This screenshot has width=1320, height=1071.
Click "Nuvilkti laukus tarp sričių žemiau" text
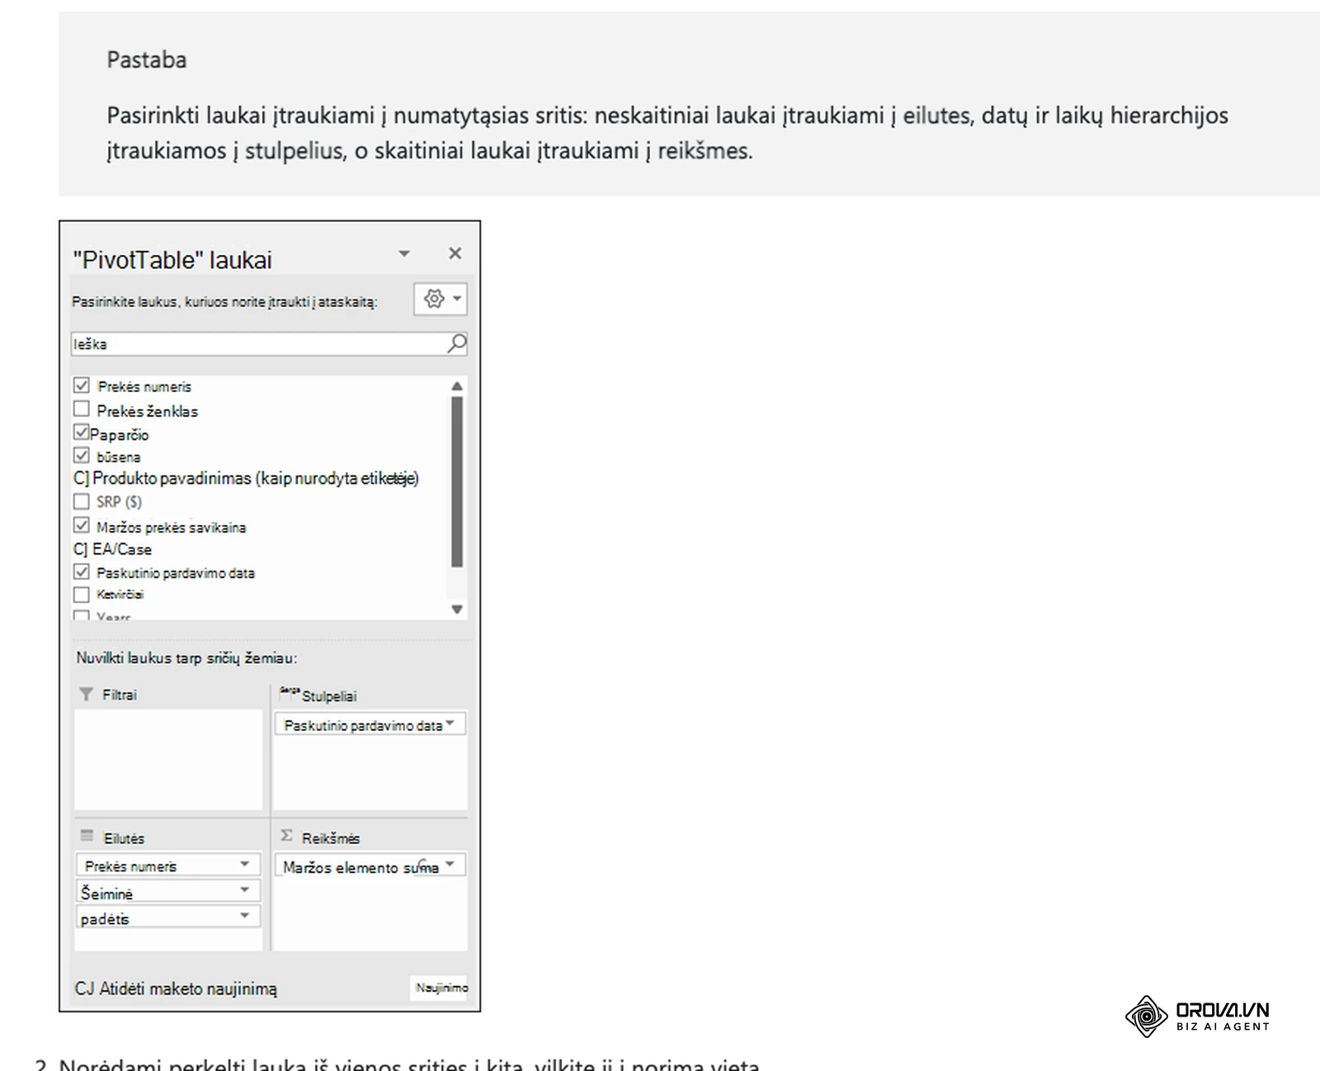186,658
